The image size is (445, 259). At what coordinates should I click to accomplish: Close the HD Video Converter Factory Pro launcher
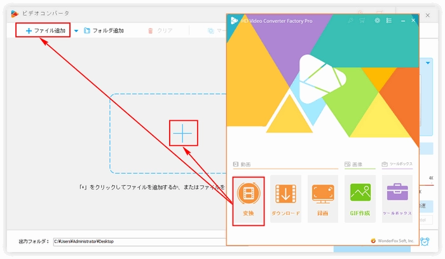coord(413,20)
